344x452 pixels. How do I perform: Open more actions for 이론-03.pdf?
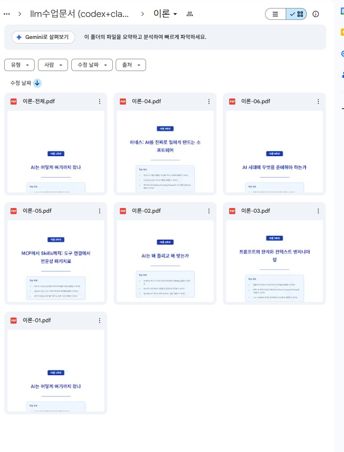point(318,211)
